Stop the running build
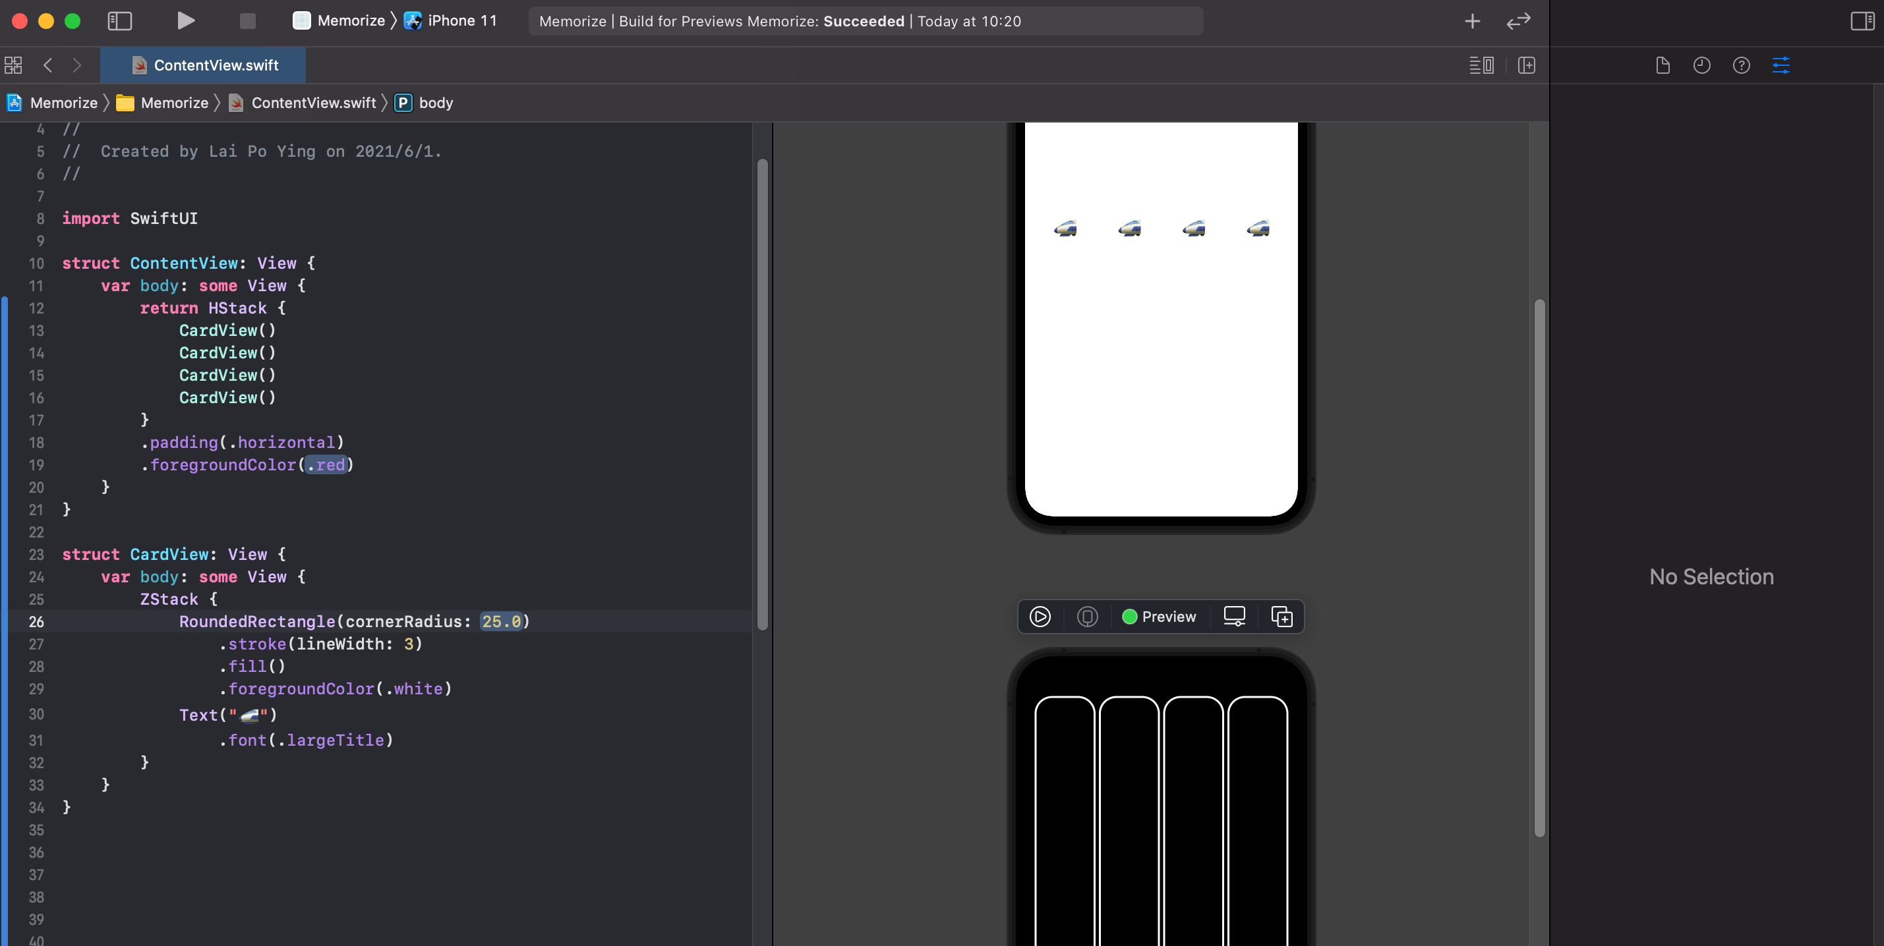 click(x=247, y=21)
